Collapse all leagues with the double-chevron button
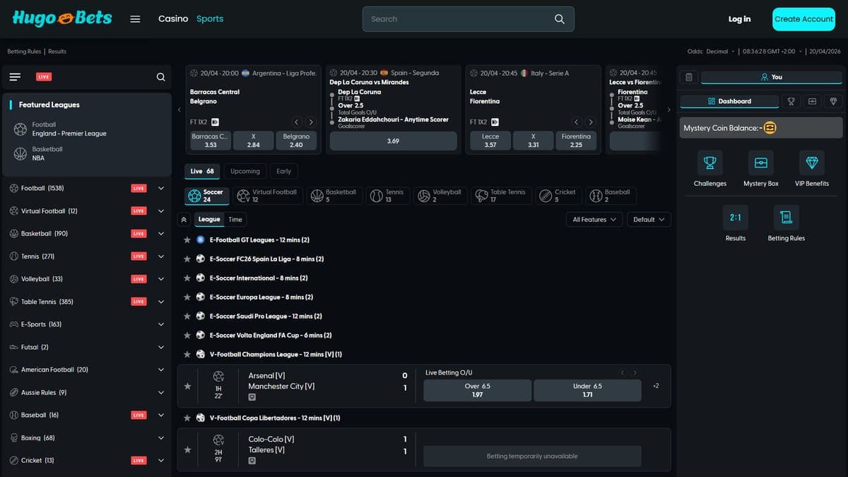The width and height of the screenshot is (848, 477). pyautogui.click(x=184, y=220)
